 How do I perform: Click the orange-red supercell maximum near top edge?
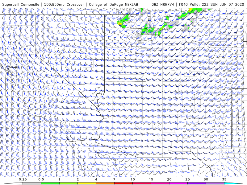pos(190,10)
